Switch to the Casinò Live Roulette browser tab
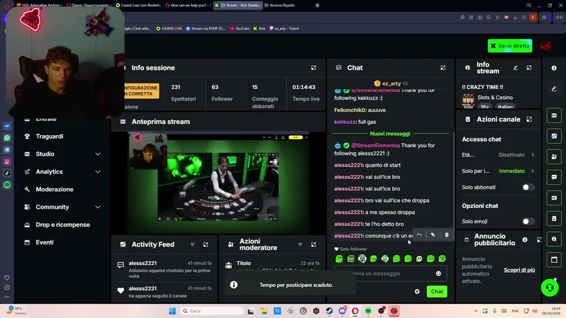Image resolution: width=566 pixels, height=318 pixels. [x=138, y=5]
